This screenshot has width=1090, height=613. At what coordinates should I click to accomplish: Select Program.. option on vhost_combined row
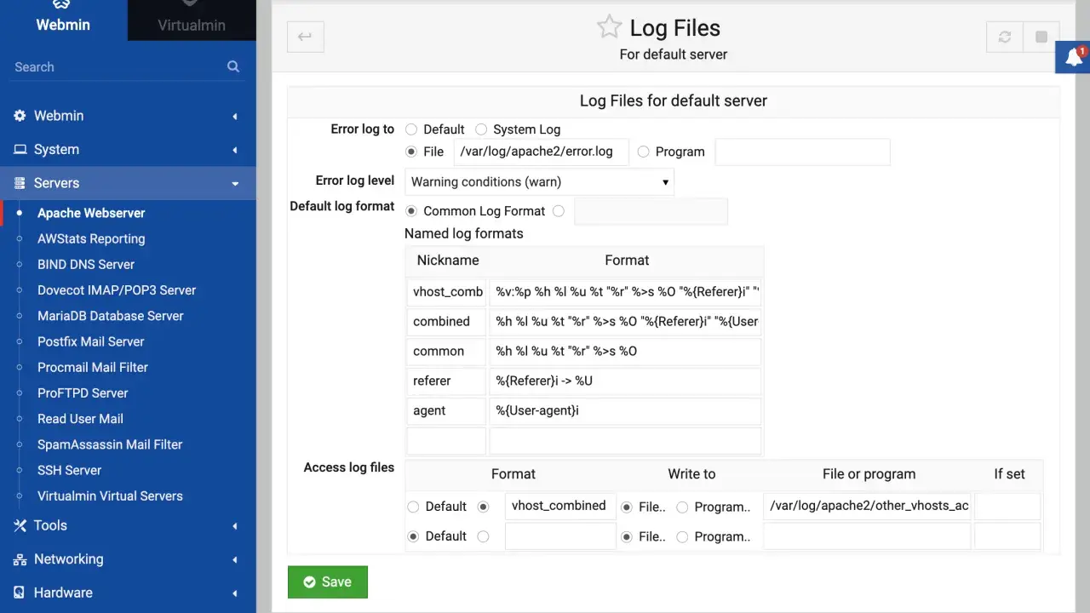click(x=682, y=507)
